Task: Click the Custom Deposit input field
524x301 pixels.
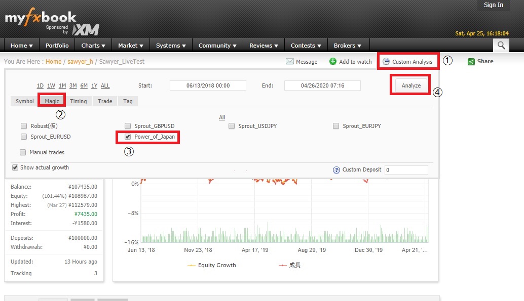Action: click(406, 170)
